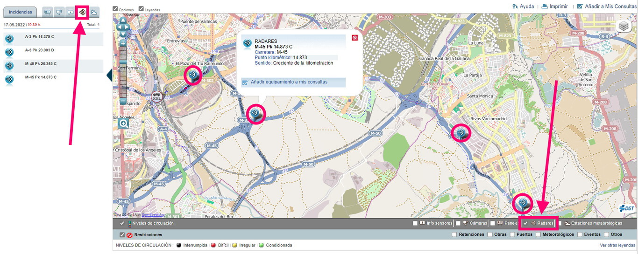Close the RADARES info popup
638x254 pixels.
[354, 38]
